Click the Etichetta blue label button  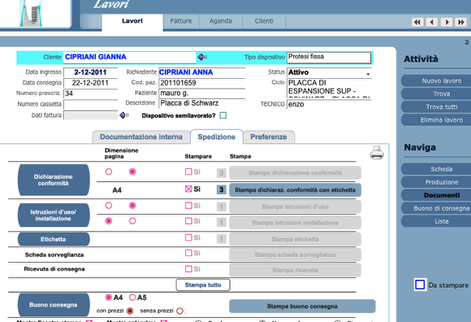(54, 239)
